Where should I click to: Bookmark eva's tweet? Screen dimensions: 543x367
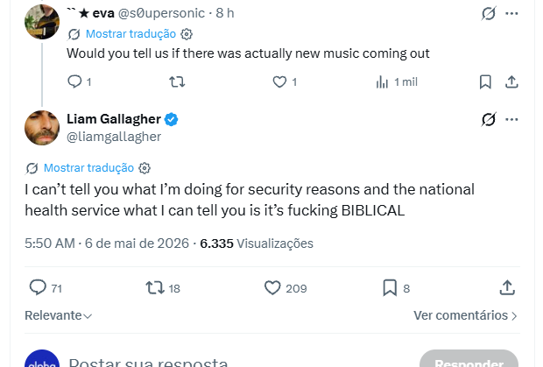coord(485,82)
